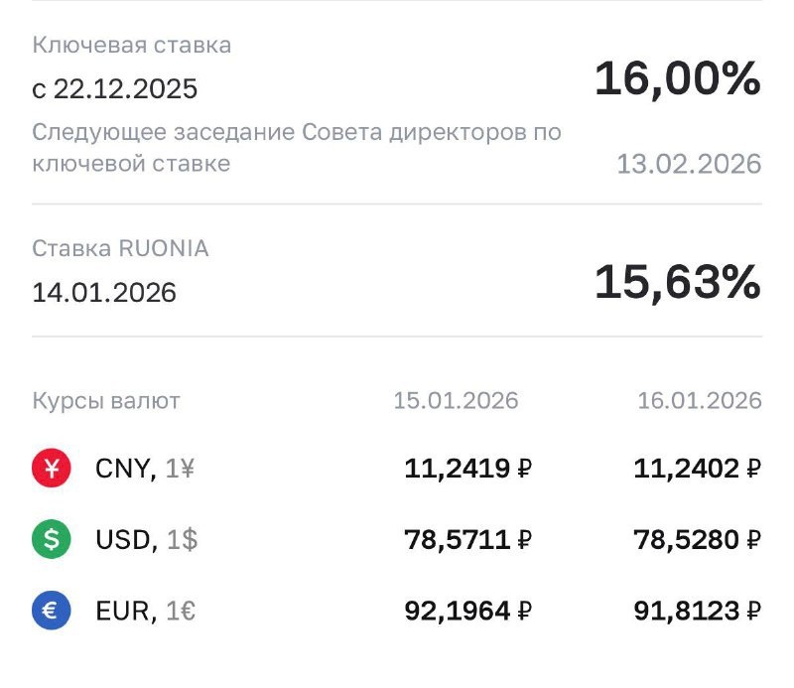This screenshot has width=794, height=688.
Task: Click EUR rate 92,1964 ₽
Action: [466, 612]
